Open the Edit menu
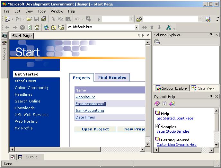Viewport: 221px width, 168px height. 17,11
